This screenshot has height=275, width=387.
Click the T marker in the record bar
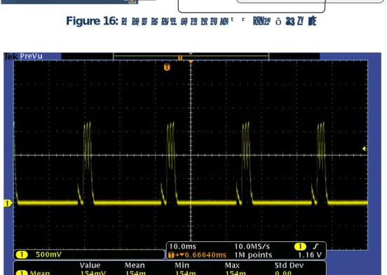[x=180, y=58]
